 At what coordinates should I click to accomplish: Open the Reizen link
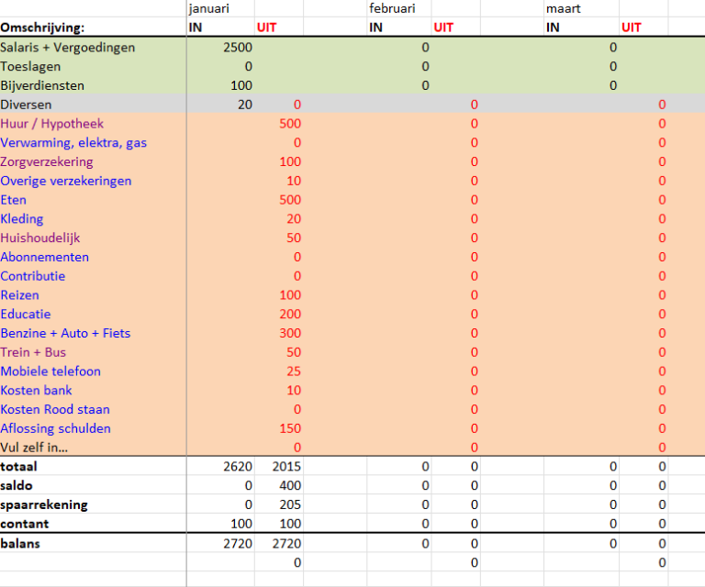click(x=19, y=295)
